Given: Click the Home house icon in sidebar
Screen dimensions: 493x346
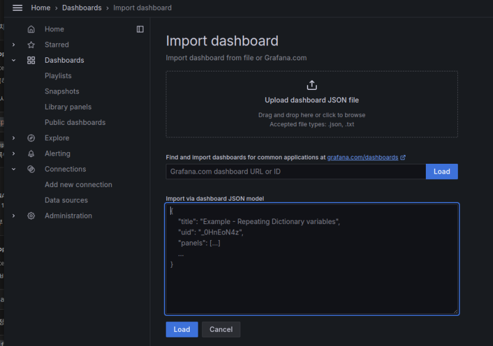Looking at the screenshot, I should coord(31,29).
